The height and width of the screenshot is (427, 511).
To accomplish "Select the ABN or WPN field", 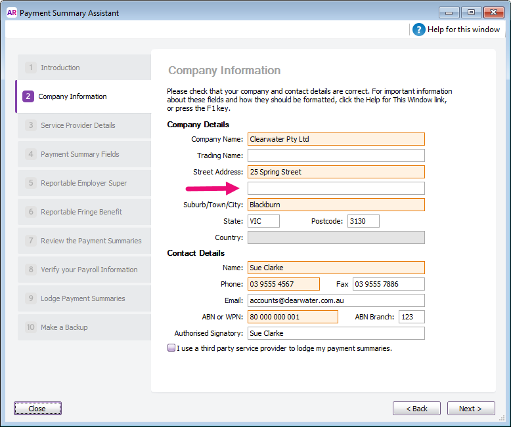I will (292, 317).
